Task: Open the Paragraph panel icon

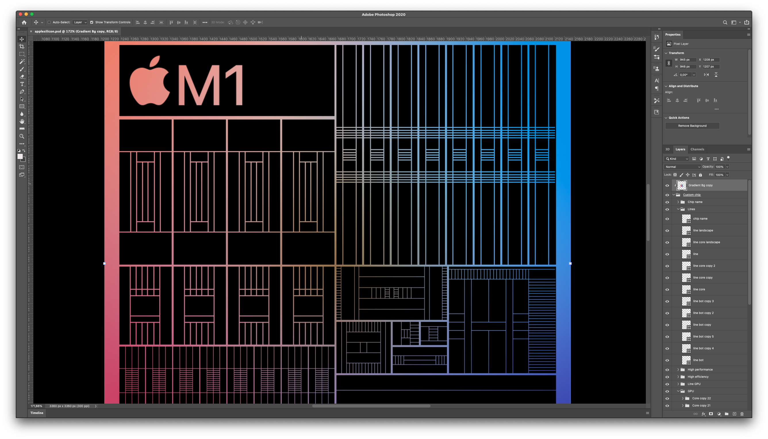Action: click(x=656, y=89)
